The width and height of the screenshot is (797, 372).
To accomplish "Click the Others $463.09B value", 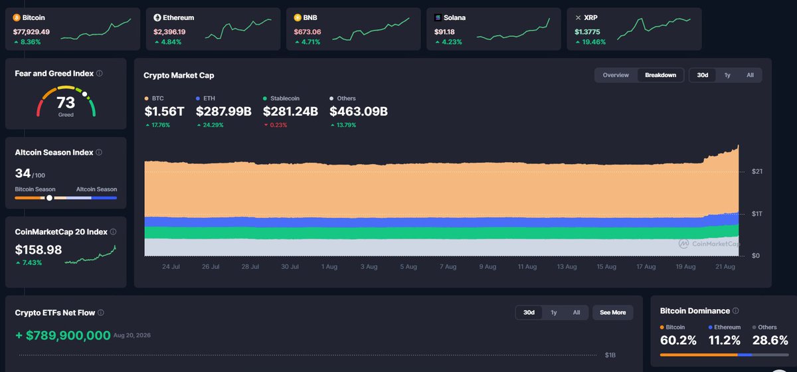I will coord(359,112).
